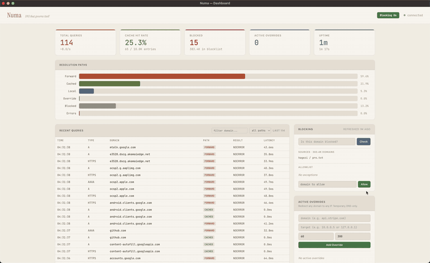The width and height of the screenshot is (430, 263).
Task: Click the Check button in Blocking panel
Action: pos(363,141)
